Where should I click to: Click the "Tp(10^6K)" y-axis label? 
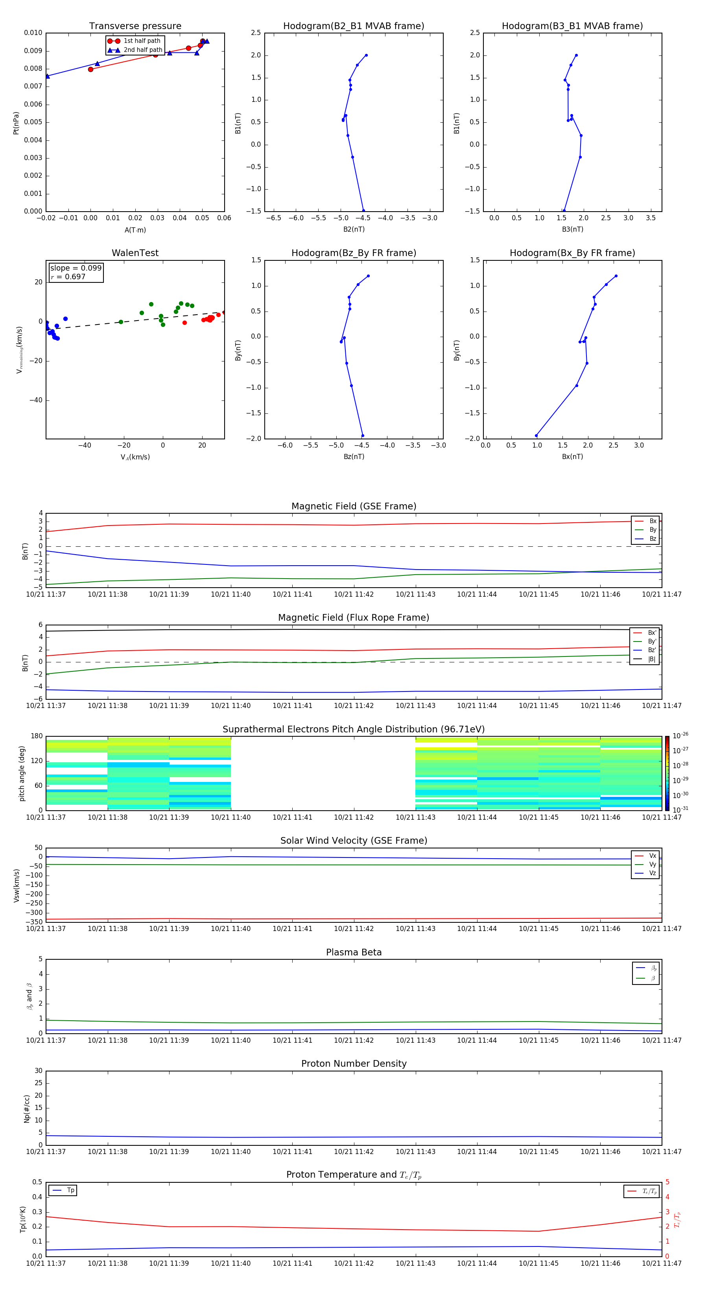point(23,1219)
